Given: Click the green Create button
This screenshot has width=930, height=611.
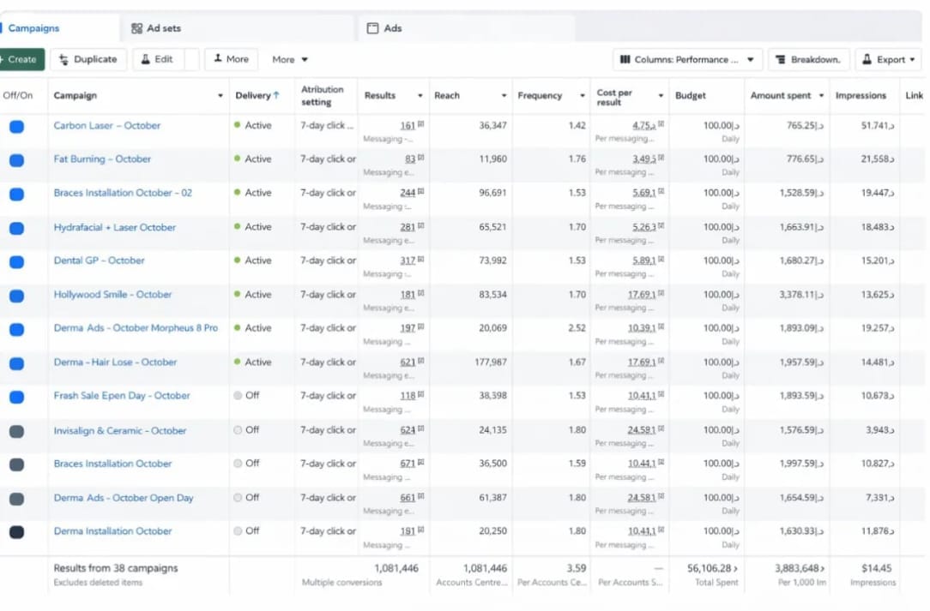Looking at the screenshot, I should pyautogui.click(x=21, y=59).
